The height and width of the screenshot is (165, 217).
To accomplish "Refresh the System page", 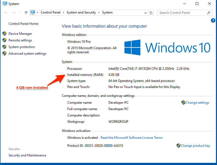I will 151,13.
